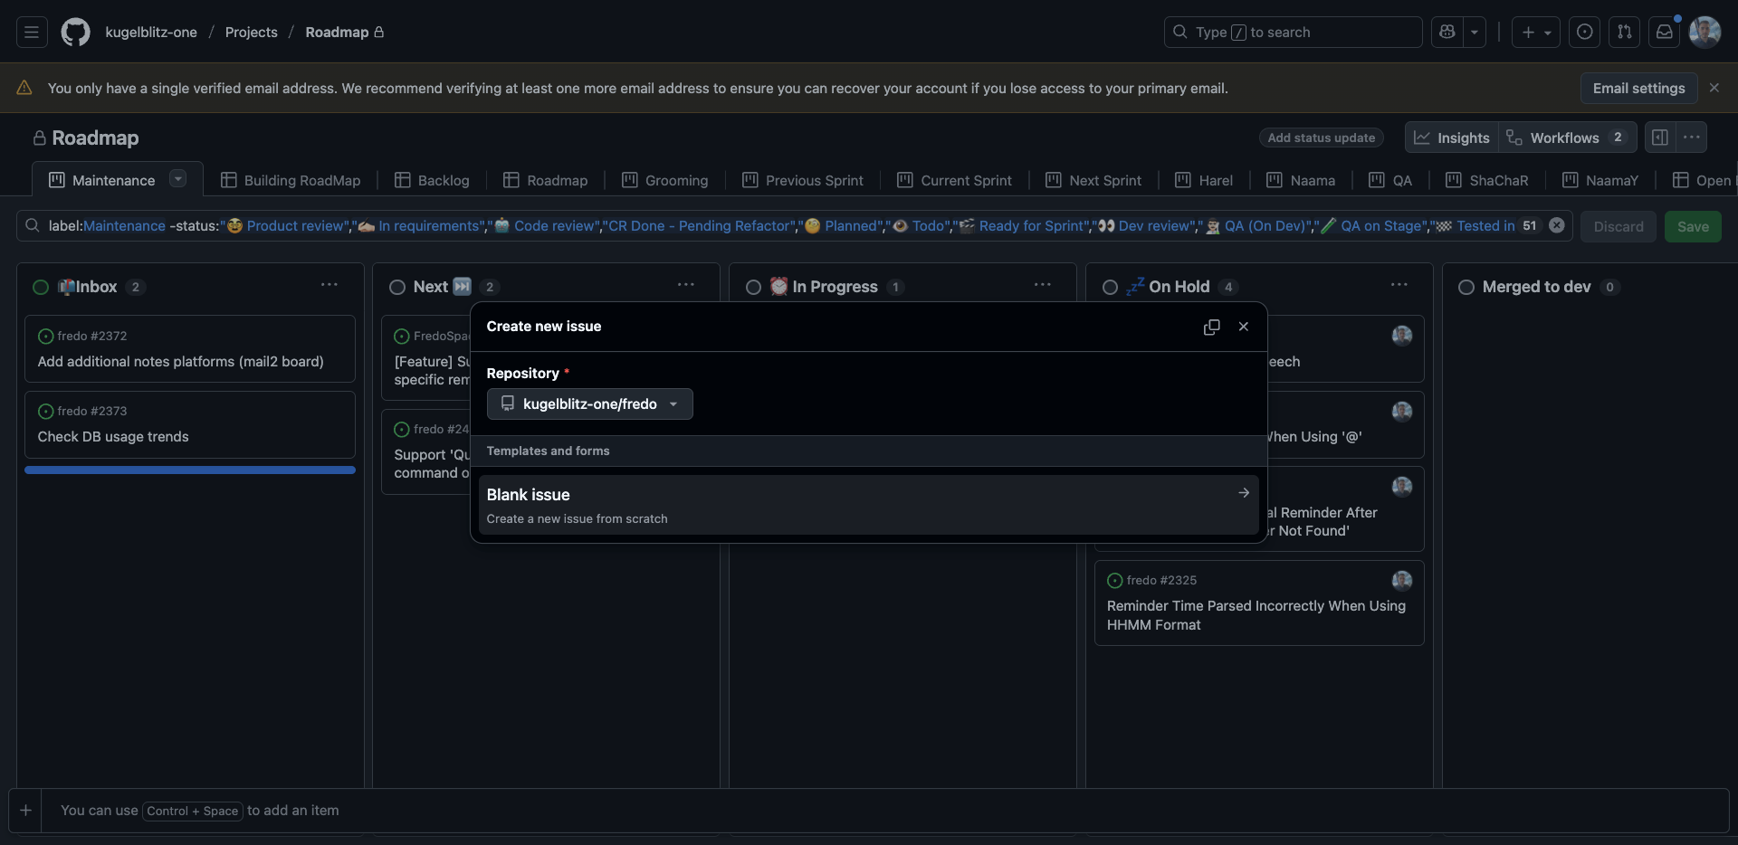The image size is (1738, 845).
Task: Select all items in the Inbox column
Action: [40, 287]
